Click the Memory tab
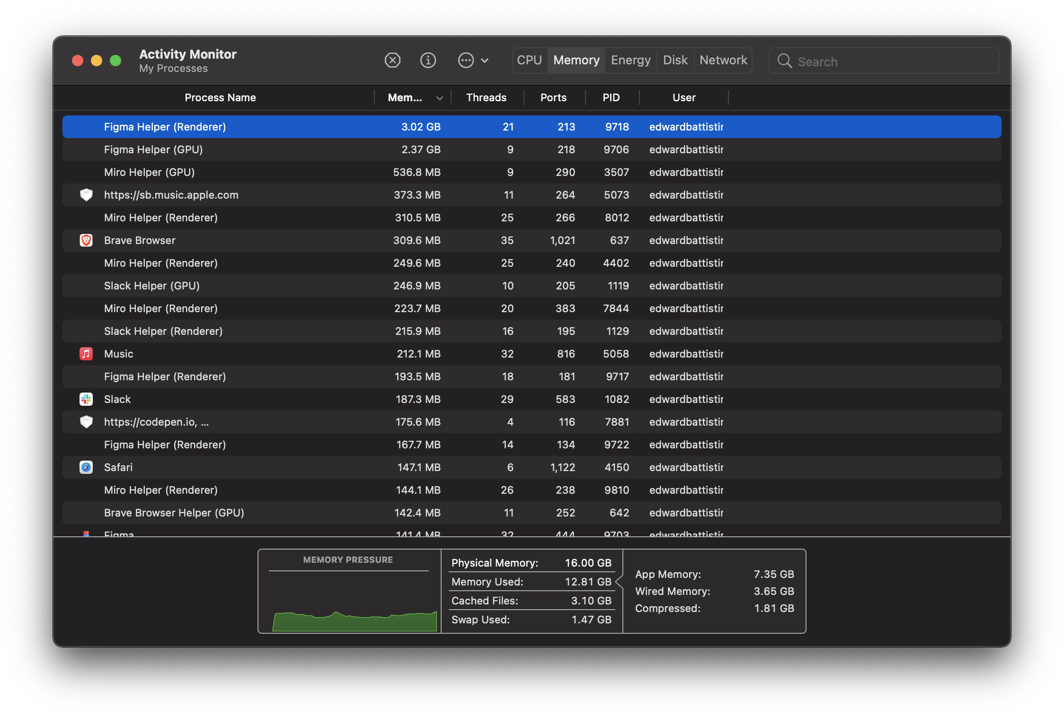This screenshot has width=1064, height=717. coord(576,60)
